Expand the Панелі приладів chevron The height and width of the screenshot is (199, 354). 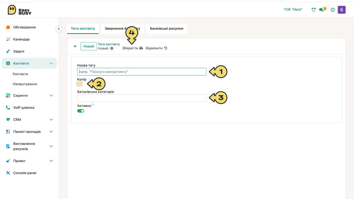tap(51, 132)
